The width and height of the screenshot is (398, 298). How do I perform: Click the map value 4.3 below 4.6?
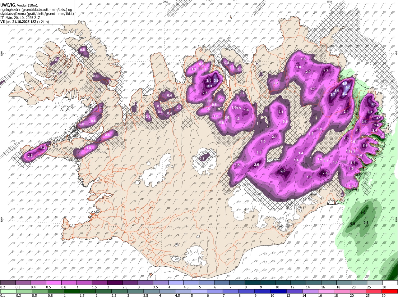pyautogui.click(x=345, y=94)
